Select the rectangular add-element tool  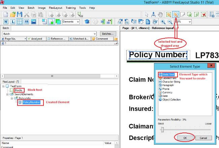pos(169,14)
